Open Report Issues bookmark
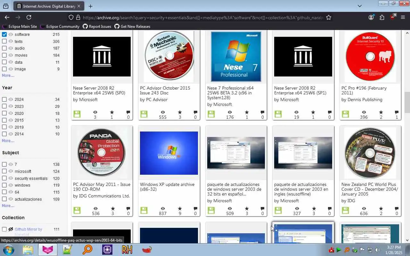This screenshot has width=410, height=256. pos(97,26)
